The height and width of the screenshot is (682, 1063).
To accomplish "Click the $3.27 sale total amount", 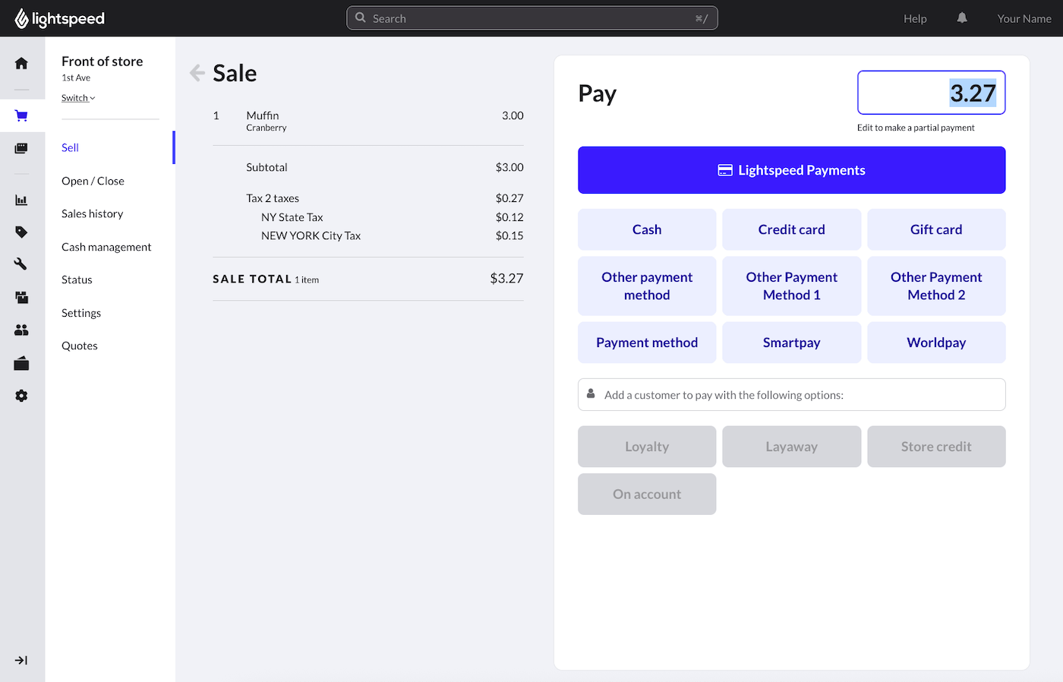I will [506, 279].
